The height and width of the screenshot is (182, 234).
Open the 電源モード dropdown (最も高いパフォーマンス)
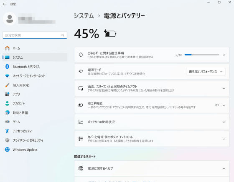(206, 72)
